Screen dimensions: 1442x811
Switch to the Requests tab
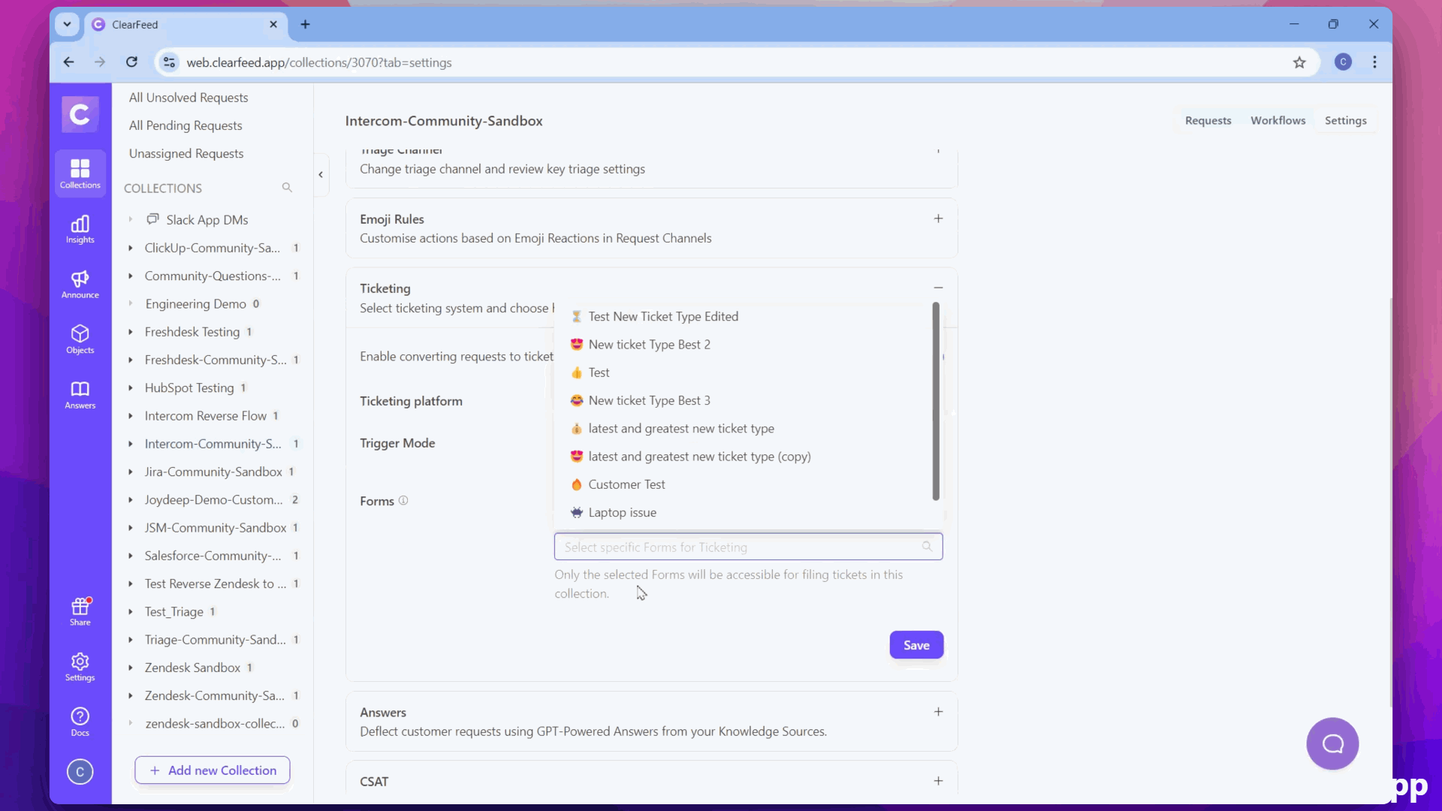pos(1208,120)
